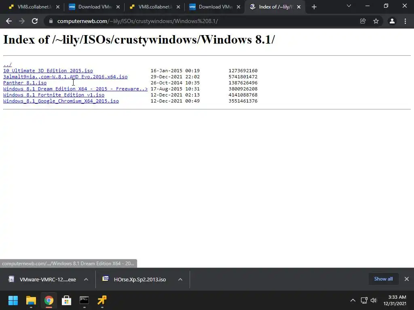Click Show all downloads
The image size is (414, 310).
coord(383,279)
